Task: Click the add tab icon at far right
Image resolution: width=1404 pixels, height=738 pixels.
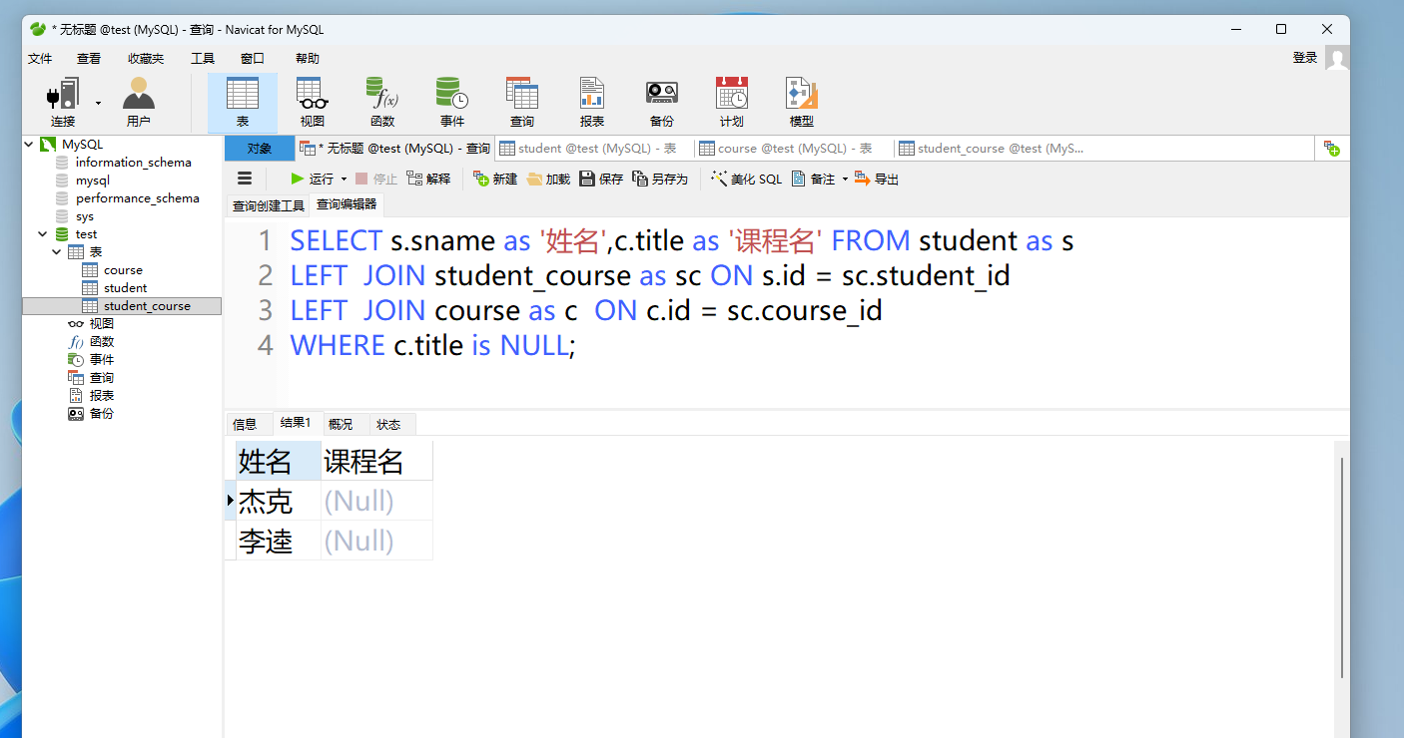Action: point(1331,149)
